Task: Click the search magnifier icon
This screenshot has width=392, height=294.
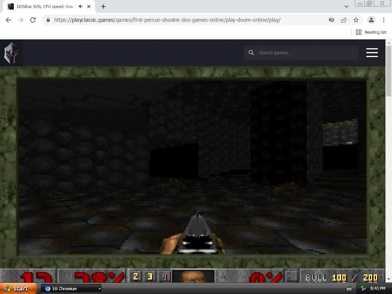Action: pos(251,53)
